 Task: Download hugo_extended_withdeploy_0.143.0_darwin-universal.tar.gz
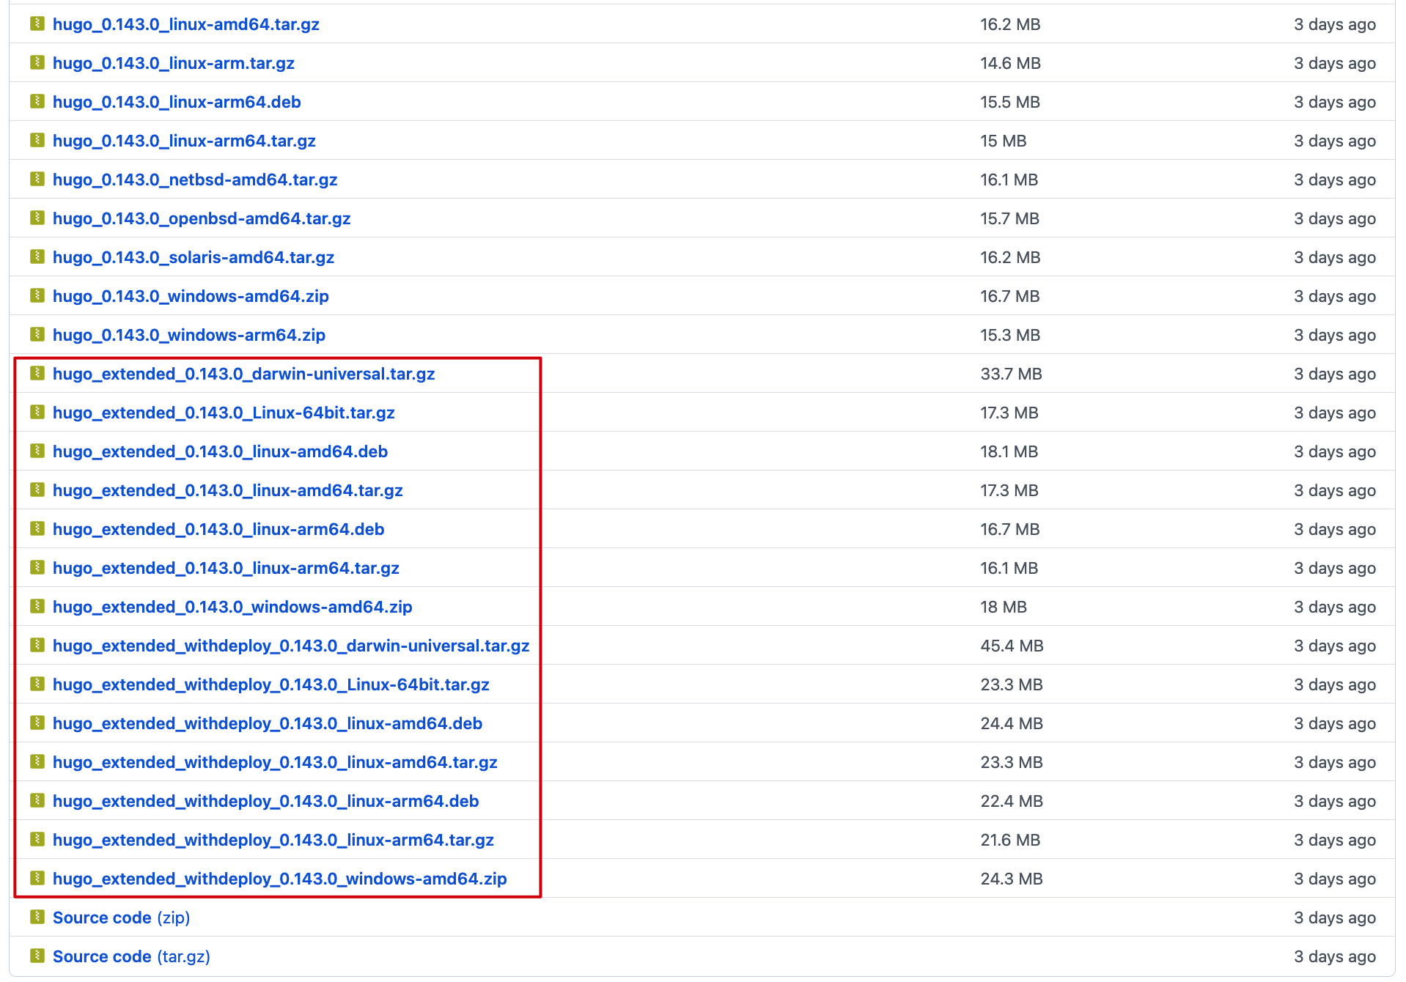pos(292,646)
